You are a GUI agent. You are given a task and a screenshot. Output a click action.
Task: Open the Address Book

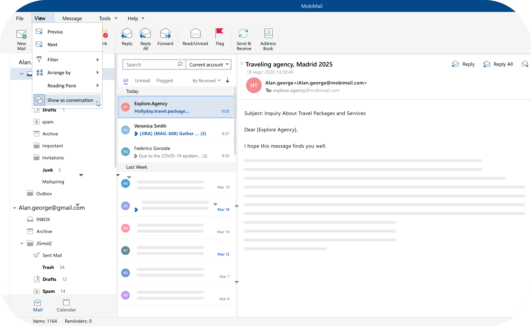(268, 39)
